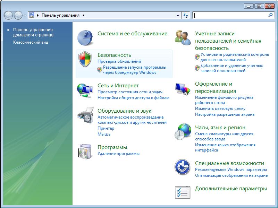
Task: Open Учетные записи пользователей и семейная безопасность
Action: [x=228, y=41]
